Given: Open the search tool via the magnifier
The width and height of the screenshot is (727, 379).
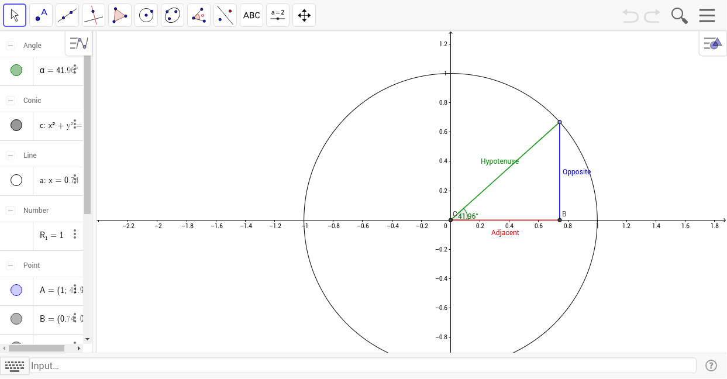Looking at the screenshot, I should click(x=679, y=15).
